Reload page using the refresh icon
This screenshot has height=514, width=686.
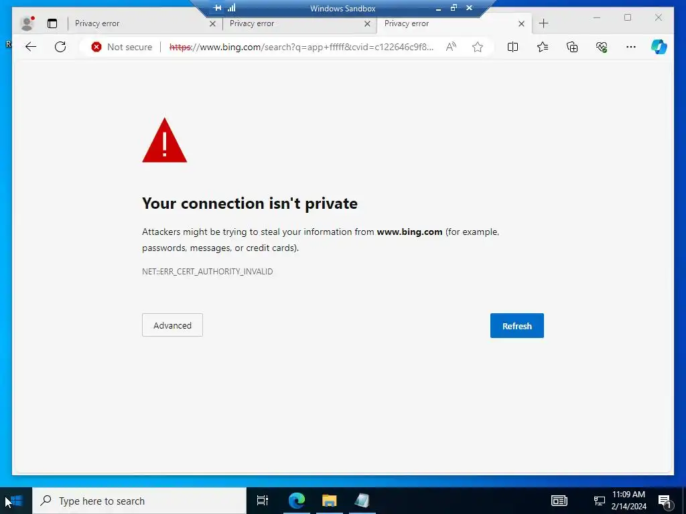click(x=60, y=47)
